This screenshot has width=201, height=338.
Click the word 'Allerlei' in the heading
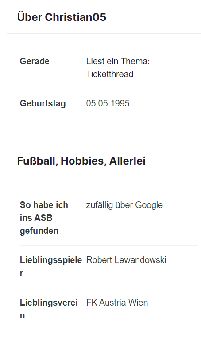(128, 161)
